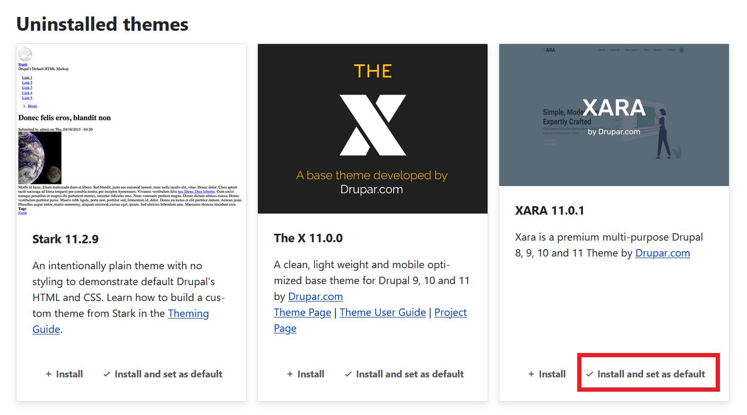Click Home in the Xara preview navigation
Screen dimensions: 747x415
[x=602, y=50]
